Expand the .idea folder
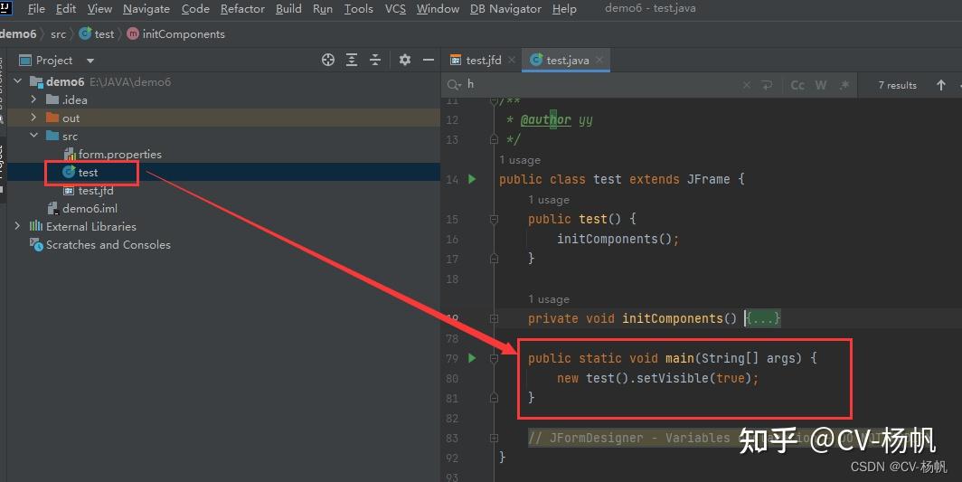962x482 pixels. point(33,99)
